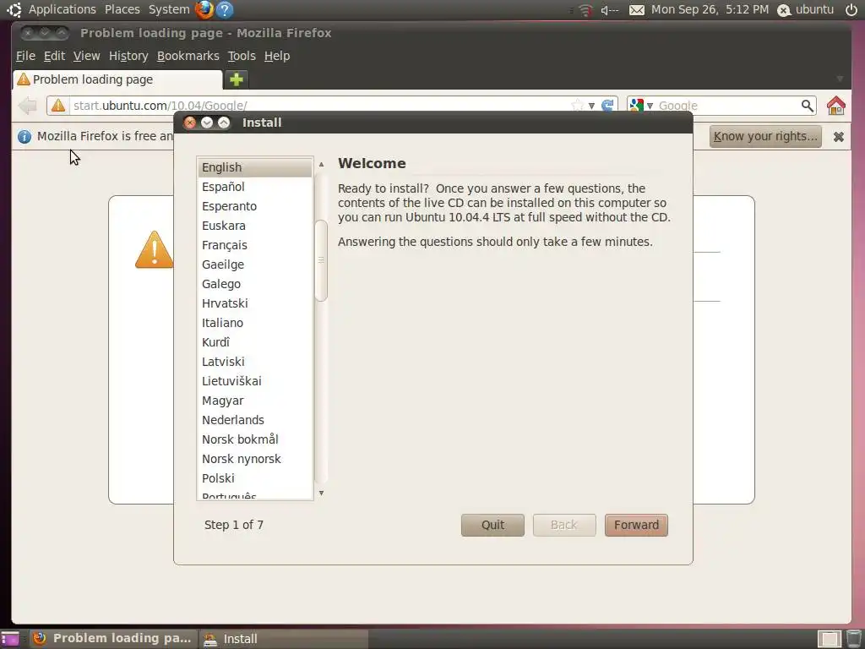Viewport: 865px width, 649px height.
Task: Select Español in the language list
Action: [255, 187]
